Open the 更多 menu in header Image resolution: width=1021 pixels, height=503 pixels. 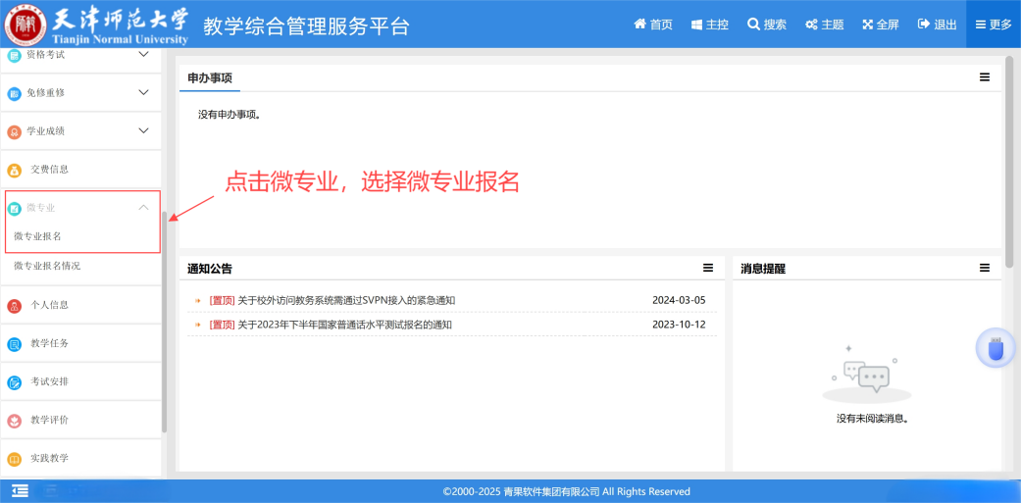click(x=993, y=25)
